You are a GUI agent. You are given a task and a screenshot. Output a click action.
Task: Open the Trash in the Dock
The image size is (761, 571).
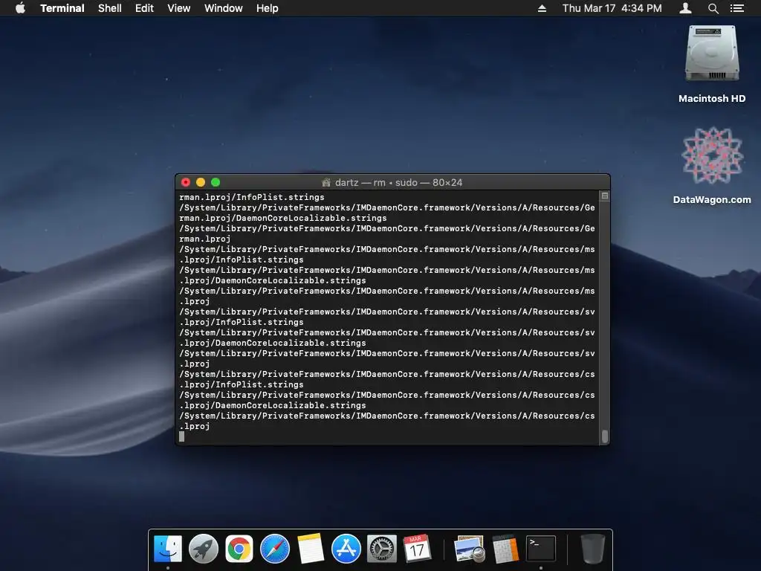593,549
